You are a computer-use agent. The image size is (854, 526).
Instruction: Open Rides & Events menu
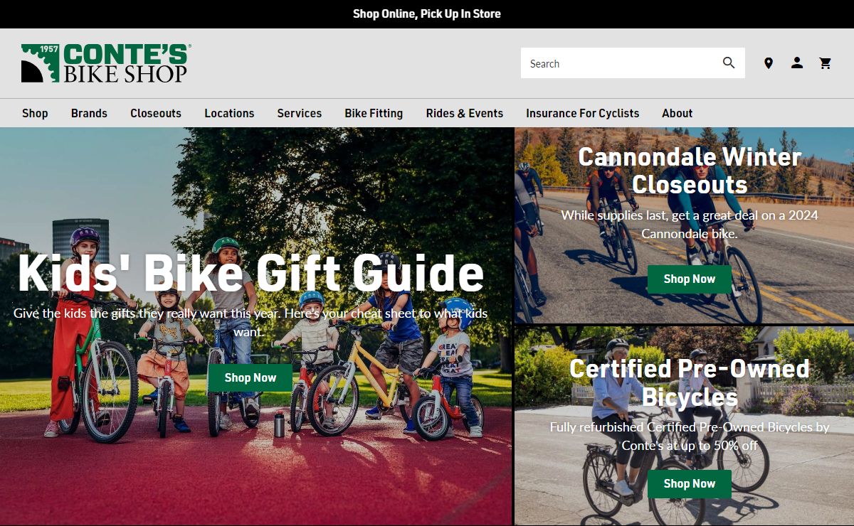(465, 113)
